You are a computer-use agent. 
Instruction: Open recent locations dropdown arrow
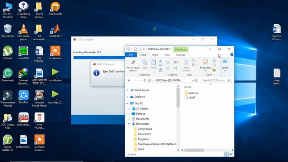coord(140,81)
